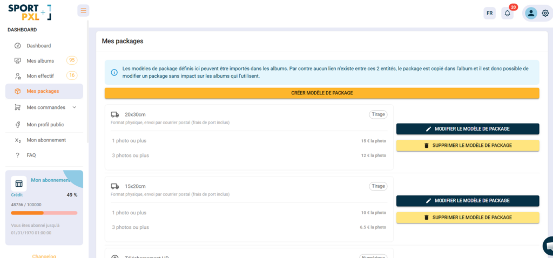Click the SportPXL logo
The width and height of the screenshot is (553, 258).
click(30, 12)
